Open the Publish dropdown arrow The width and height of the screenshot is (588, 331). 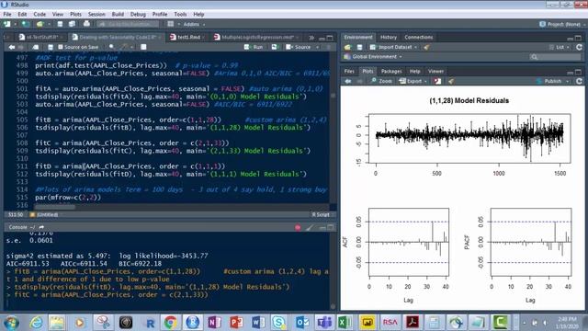(568, 82)
